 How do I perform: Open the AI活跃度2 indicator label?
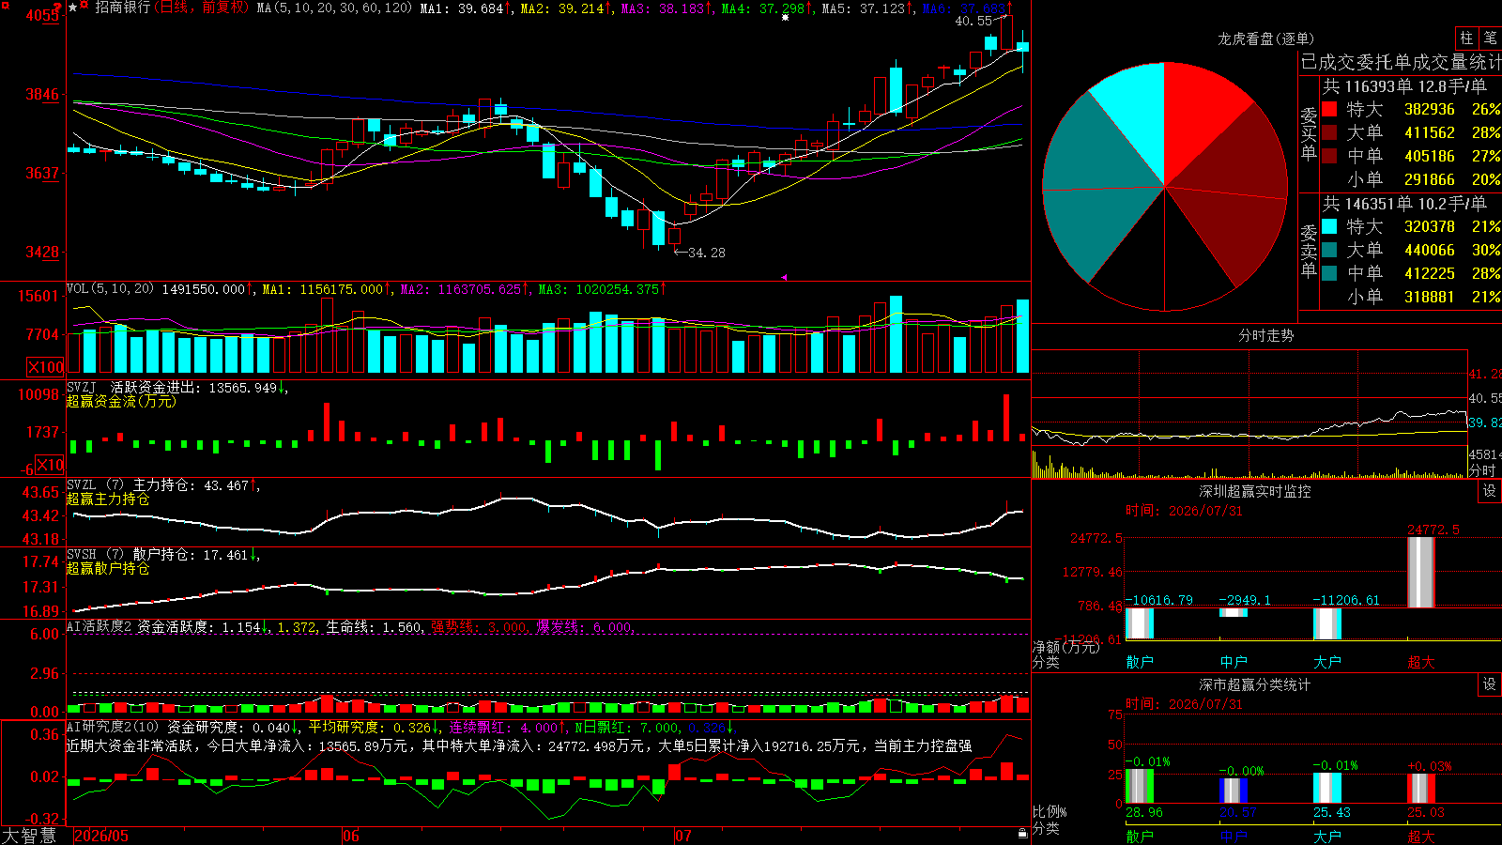[100, 626]
